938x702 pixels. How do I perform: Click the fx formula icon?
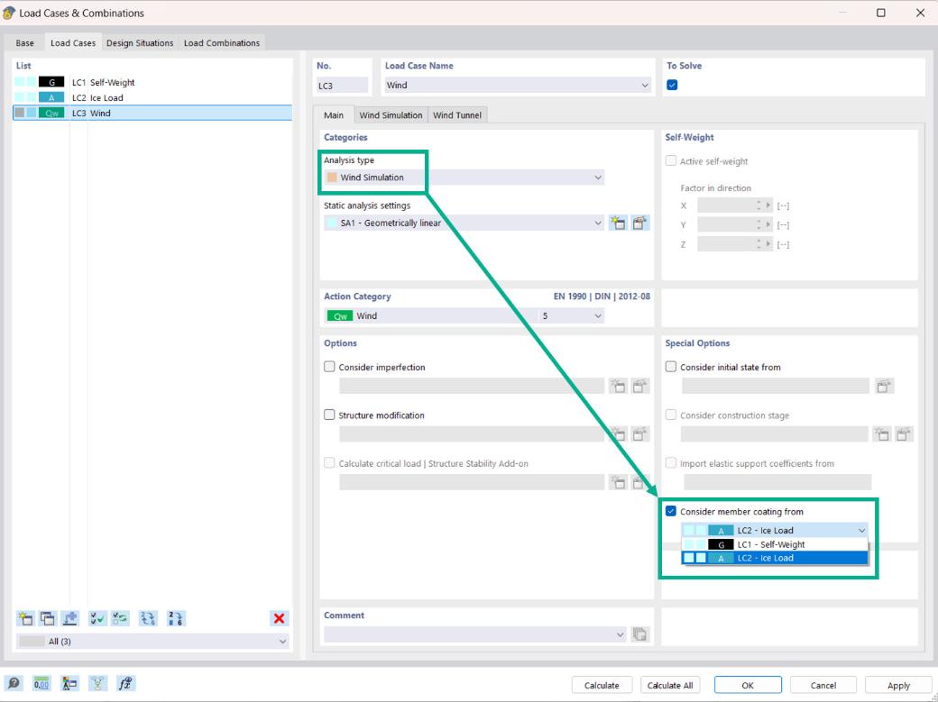coord(125,683)
